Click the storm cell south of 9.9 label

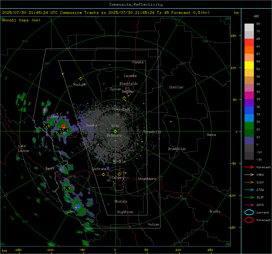[76, 207]
